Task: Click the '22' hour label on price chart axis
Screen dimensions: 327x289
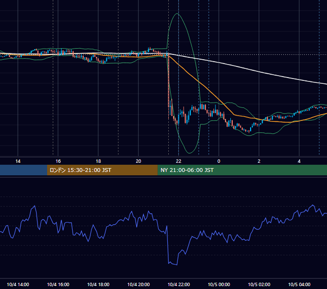Action: click(x=178, y=161)
